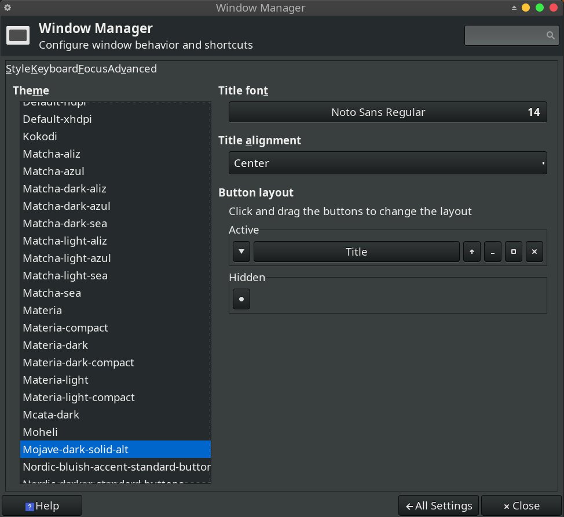The width and height of the screenshot is (564, 517).
Task: Select the Matcha-dark-sea theme
Action: pos(65,224)
